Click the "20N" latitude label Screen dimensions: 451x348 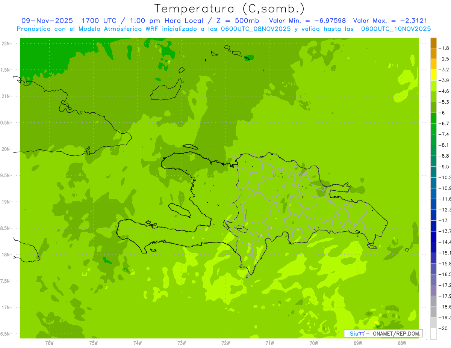[6, 149]
